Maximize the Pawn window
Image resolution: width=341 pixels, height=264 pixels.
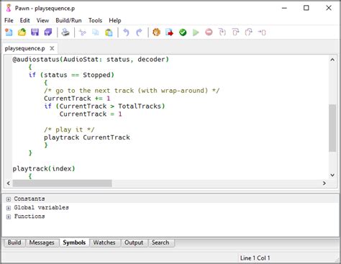306,8
